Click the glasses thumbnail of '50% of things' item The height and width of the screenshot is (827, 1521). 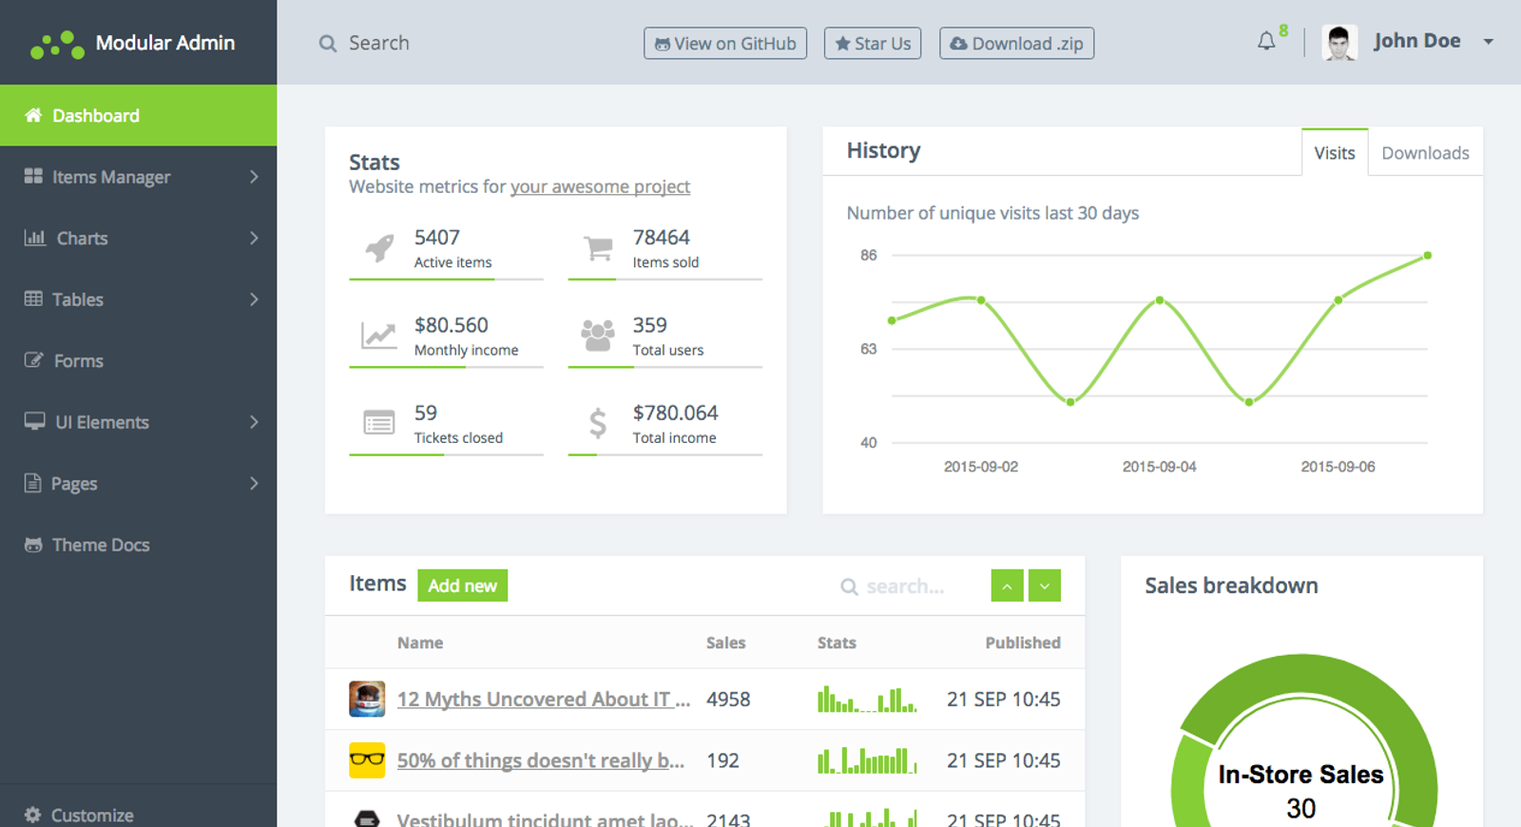click(367, 760)
